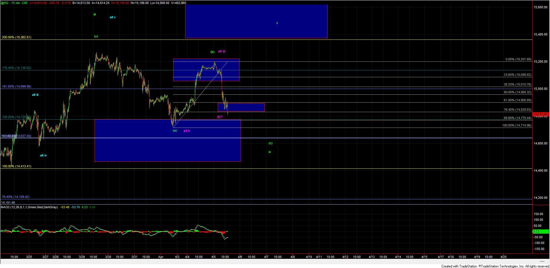The width and height of the screenshot is (550, 268).
Task: Click the -2.31% percent change value
Action: pos(66,3)
